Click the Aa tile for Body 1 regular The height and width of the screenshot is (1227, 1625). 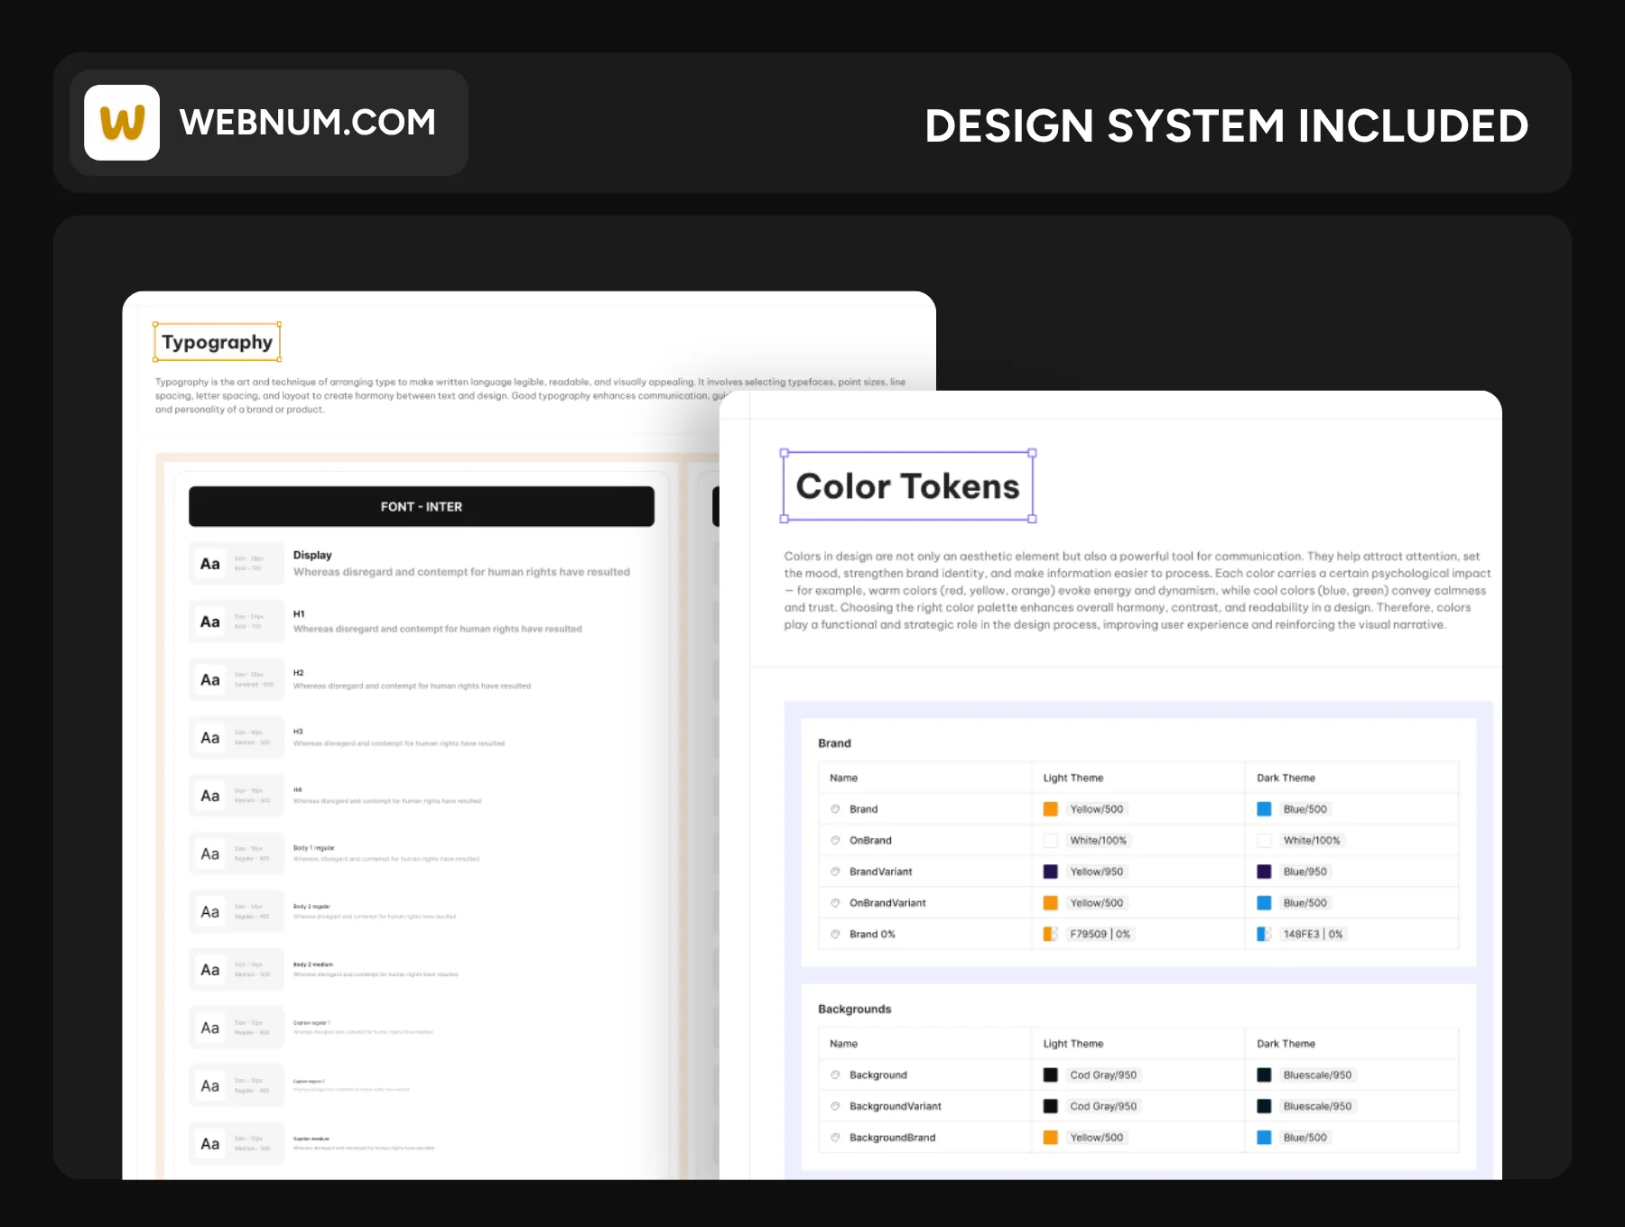(x=210, y=853)
